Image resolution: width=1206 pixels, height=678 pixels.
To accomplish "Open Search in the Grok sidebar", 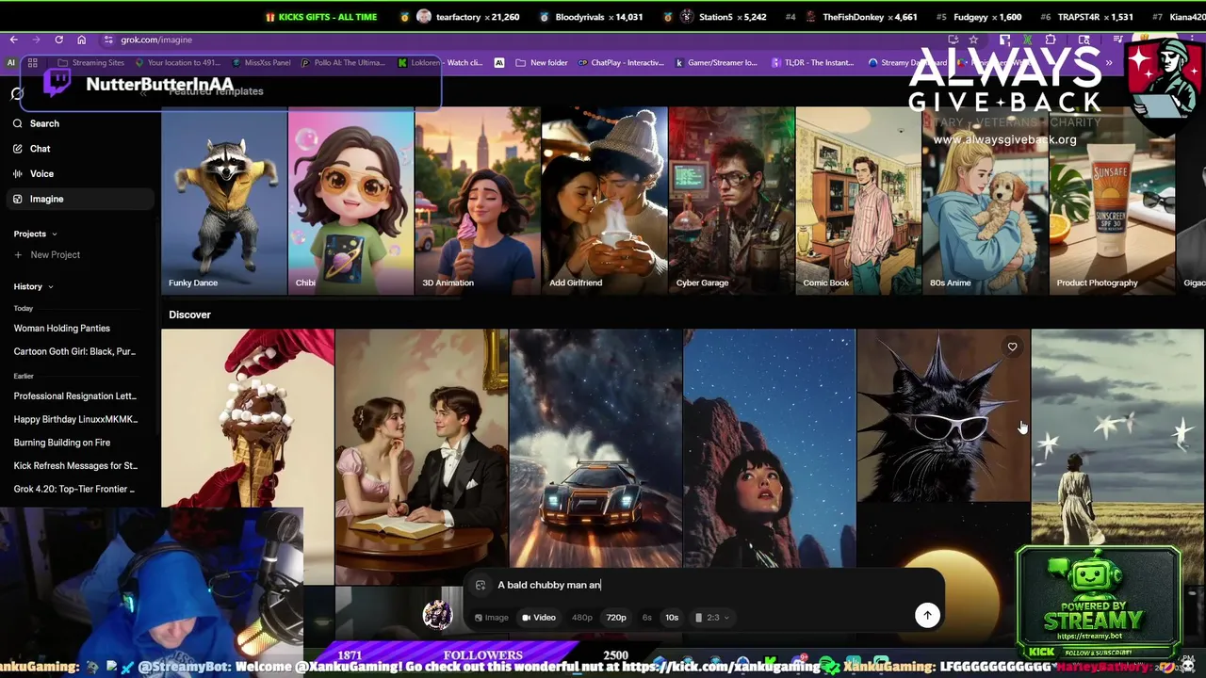I will point(80,123).
